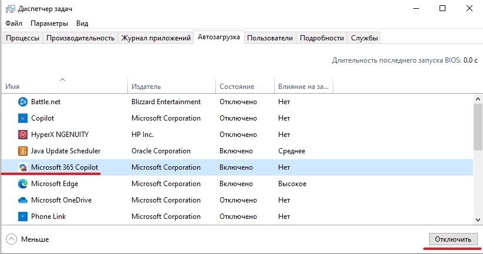The width and height of the screenshot is (483, 254).
Task: Click the Microsoft 365 Copilot icon
Action: [x=23, y=167]
